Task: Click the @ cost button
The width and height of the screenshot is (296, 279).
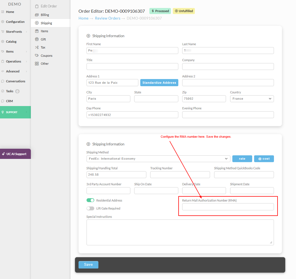Action: coord(264,159)
